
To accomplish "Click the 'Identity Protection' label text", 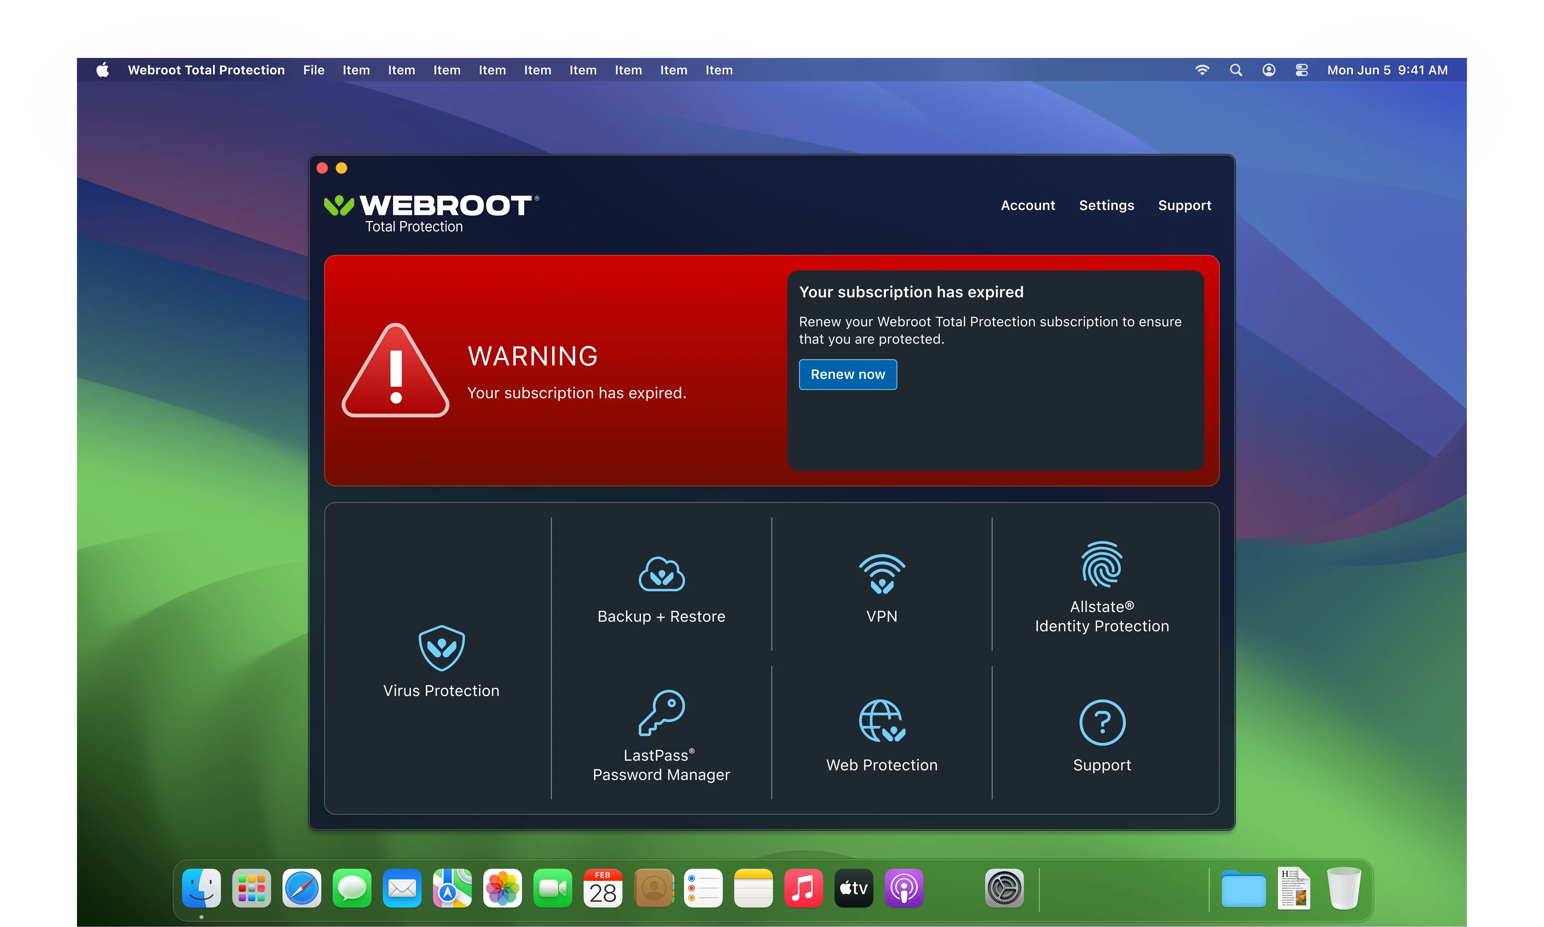I will (x=1102, y=626).
